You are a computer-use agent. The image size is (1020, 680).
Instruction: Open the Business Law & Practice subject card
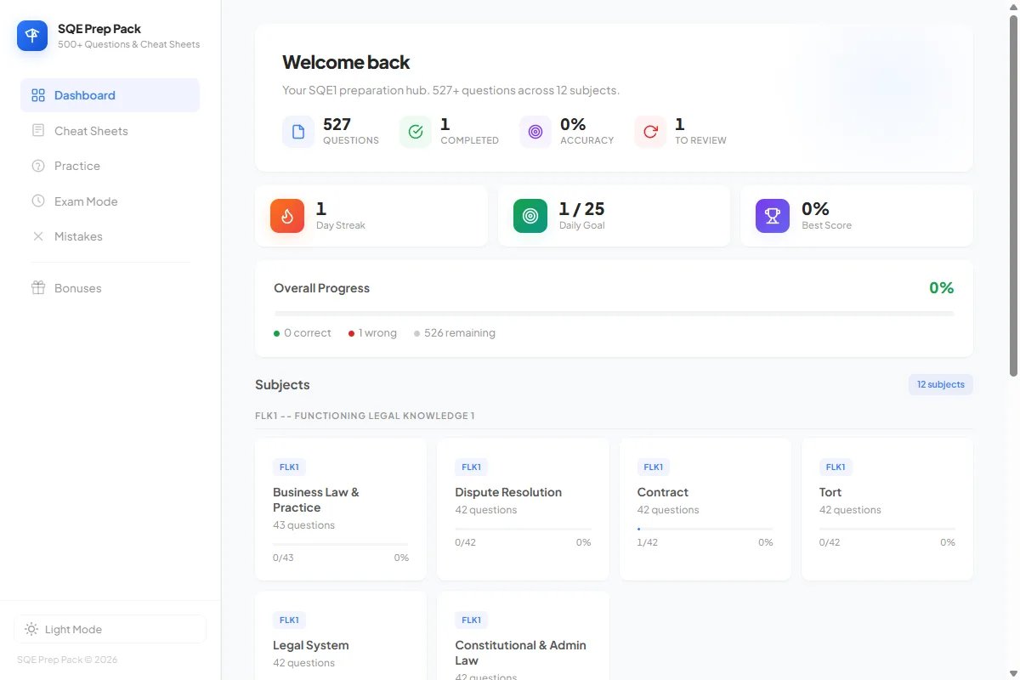pos(341,509)
